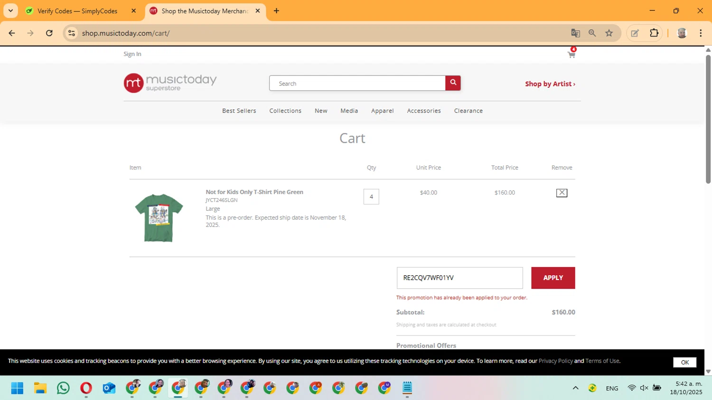This screenshot has width=712, height=400.
Task: Select the Shop the Musictoday Merchandise tab
Action: tap(205, 11)
